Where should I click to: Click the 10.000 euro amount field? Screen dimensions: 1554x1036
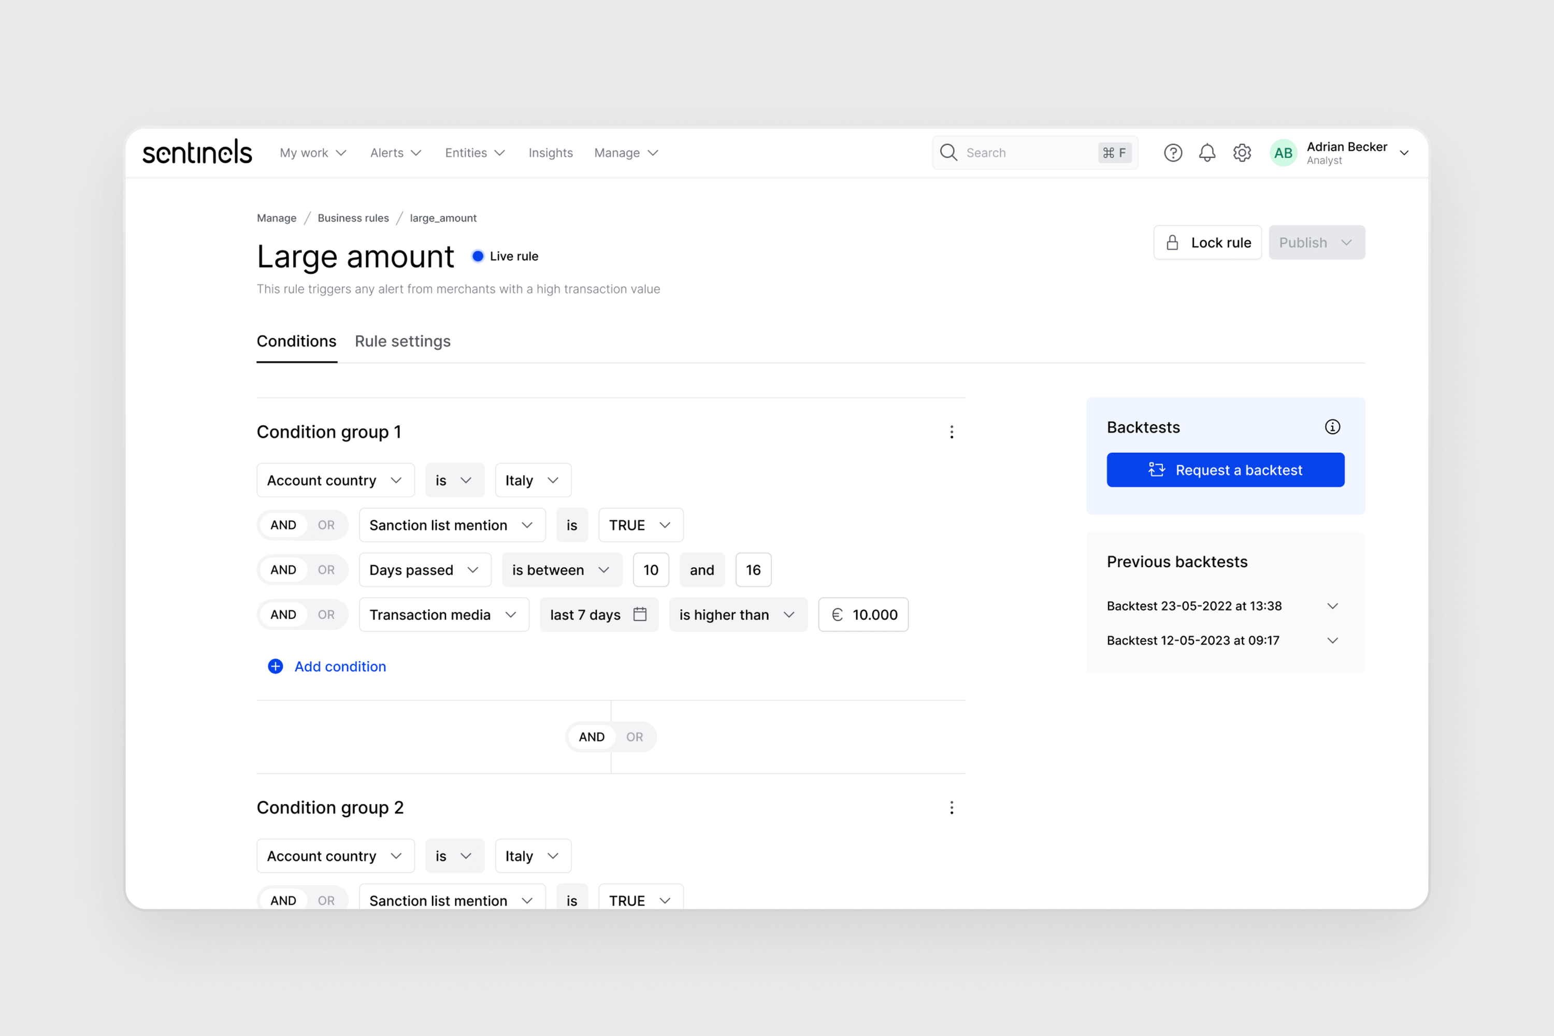(863, 614)
